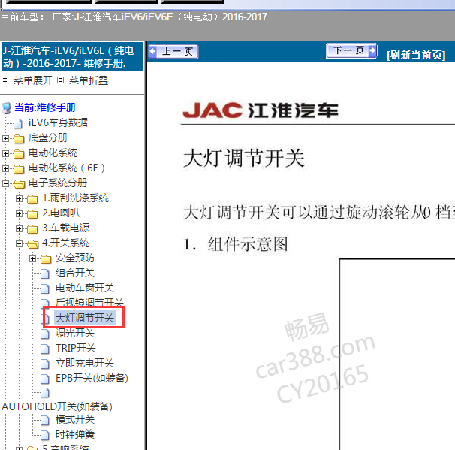Viewport: 455px width, 450px height.
Task: Click document icon beside TRIP开关
Action: click(45, 349)
